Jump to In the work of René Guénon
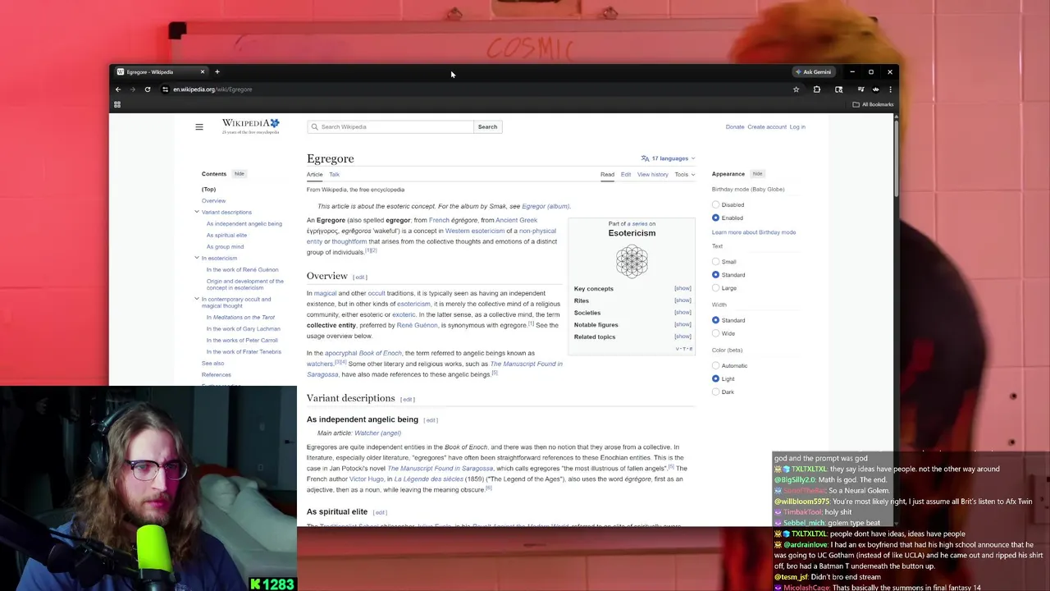Image resolution: width=1050 pixels, height=591 pixels. (242, 270)
